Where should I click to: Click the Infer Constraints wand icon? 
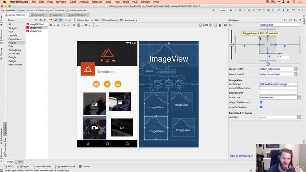tap(68, 25)
